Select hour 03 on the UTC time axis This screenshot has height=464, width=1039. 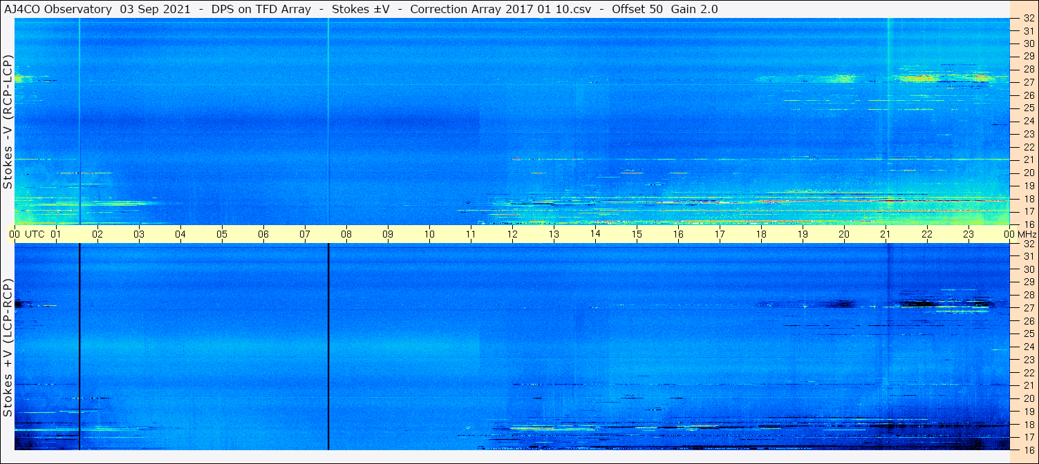coord(139,234)
